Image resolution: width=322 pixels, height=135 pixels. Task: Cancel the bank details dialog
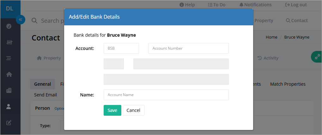click(133, 110)
